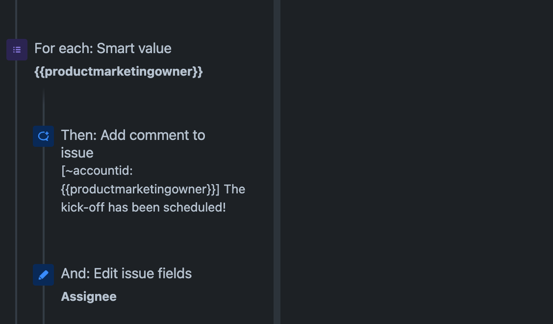The image size is (553, 324).
Task: Click the pencil Edit issue fields icon
Action: [43, 275]
